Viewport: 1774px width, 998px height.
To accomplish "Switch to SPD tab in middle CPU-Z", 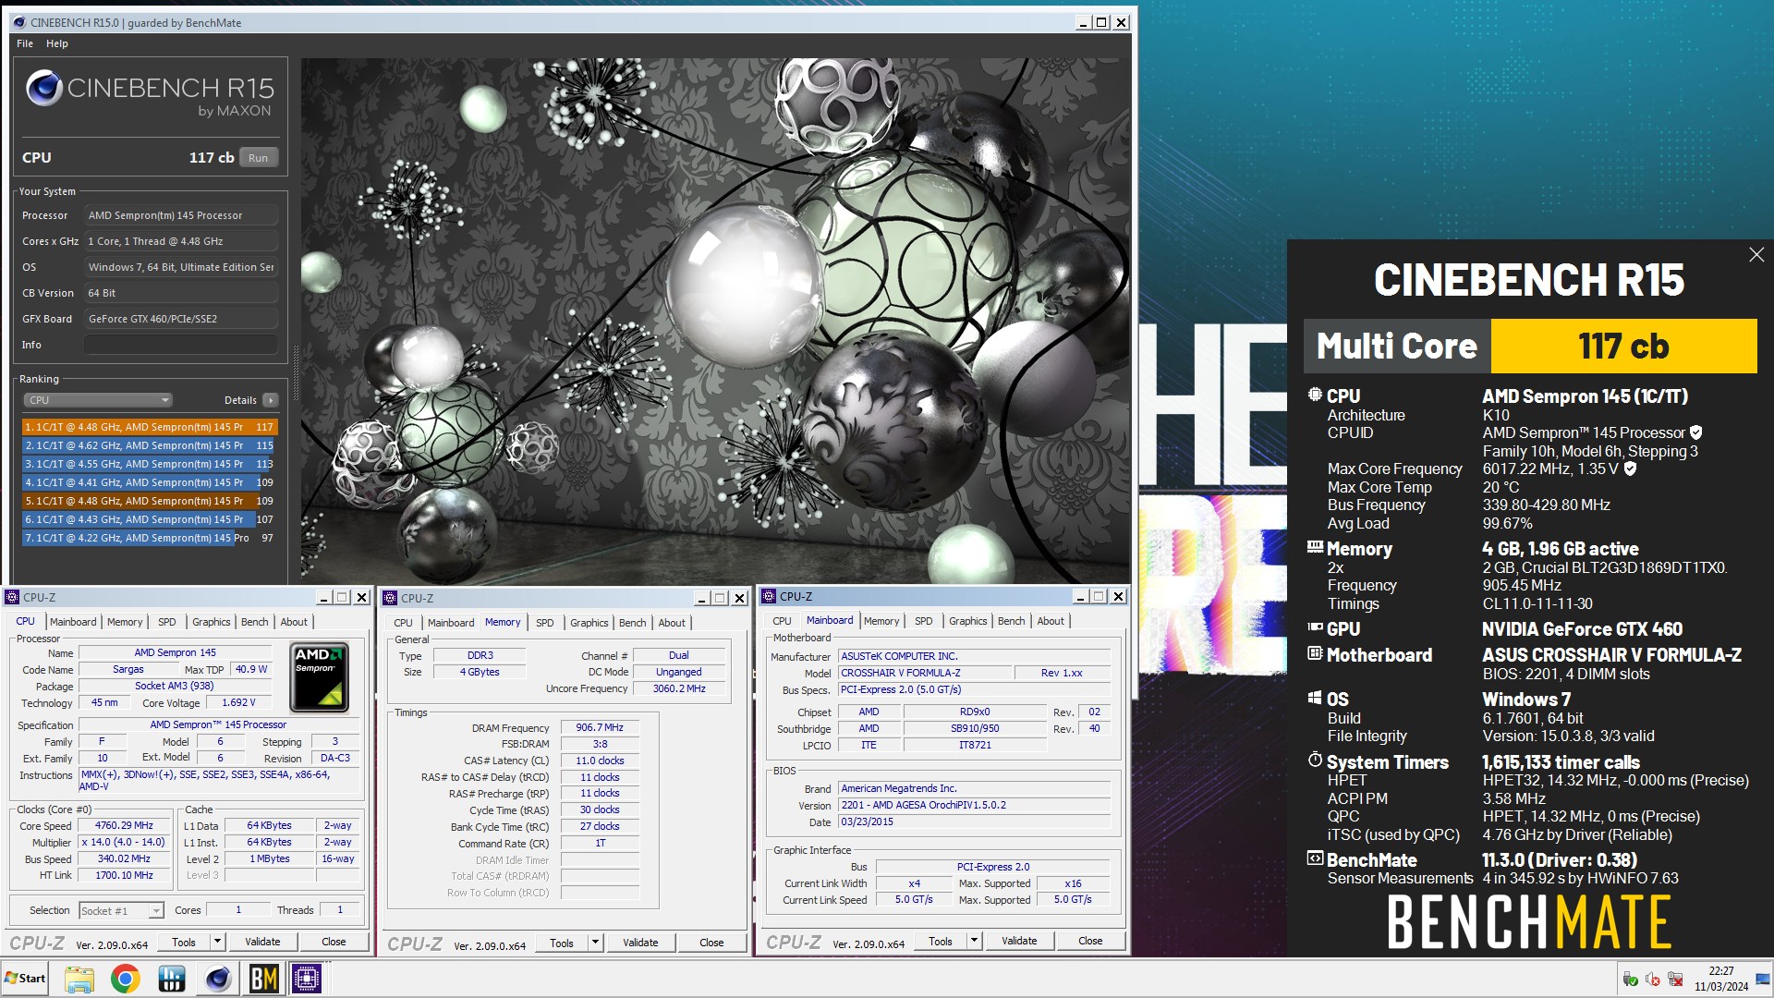I will (x=545, y=623).
